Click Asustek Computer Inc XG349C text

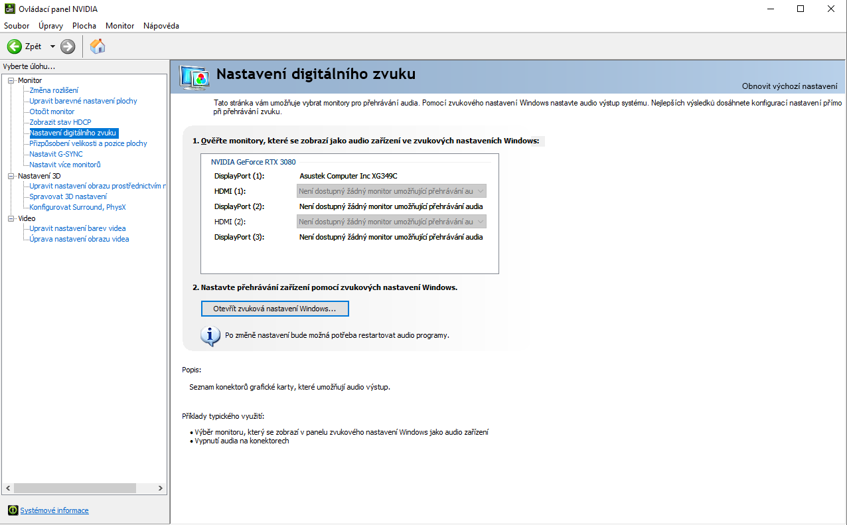(348, 176)
